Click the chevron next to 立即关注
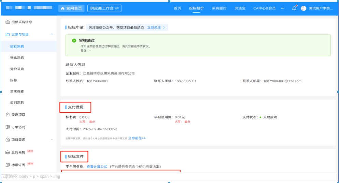Screen dimensions: 339x183 pyautogui.click(x=164, y=28)
